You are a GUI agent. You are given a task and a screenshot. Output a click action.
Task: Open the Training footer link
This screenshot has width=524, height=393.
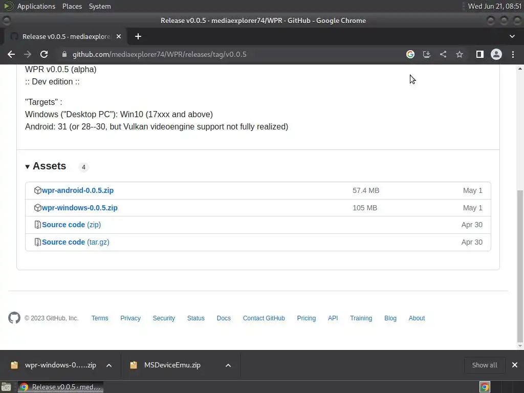[x=361, y=318]
